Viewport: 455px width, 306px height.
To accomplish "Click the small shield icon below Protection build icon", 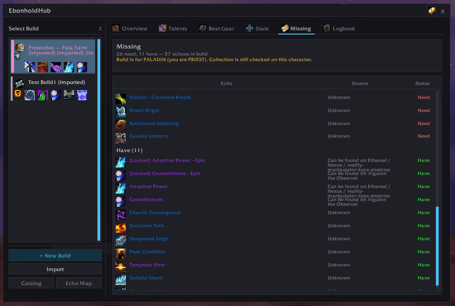I will (x=18, y=57).
